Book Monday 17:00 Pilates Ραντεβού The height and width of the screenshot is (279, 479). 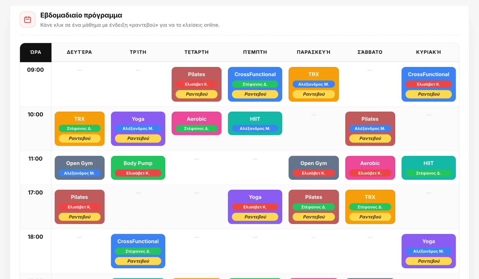(x=80, y=217)
